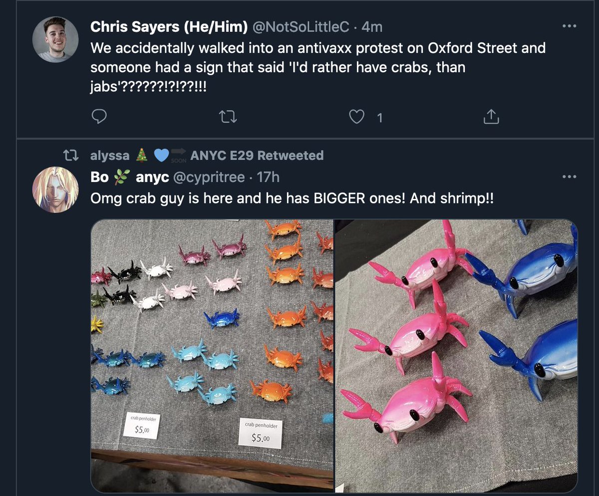Like Chris Sayers' tweet
The height and width of the screenshot is (496, 599).
tap(356, 117)
